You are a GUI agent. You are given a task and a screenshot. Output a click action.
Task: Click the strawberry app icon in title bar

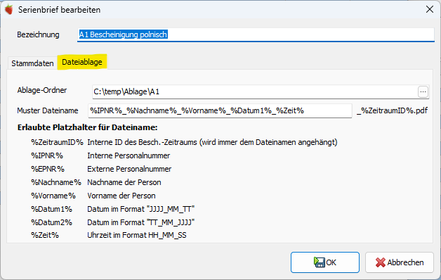[8, 10]
